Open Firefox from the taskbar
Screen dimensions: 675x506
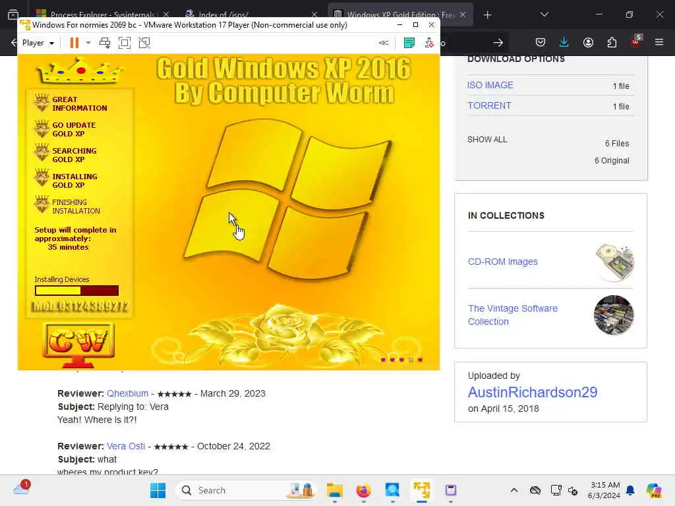363,490
